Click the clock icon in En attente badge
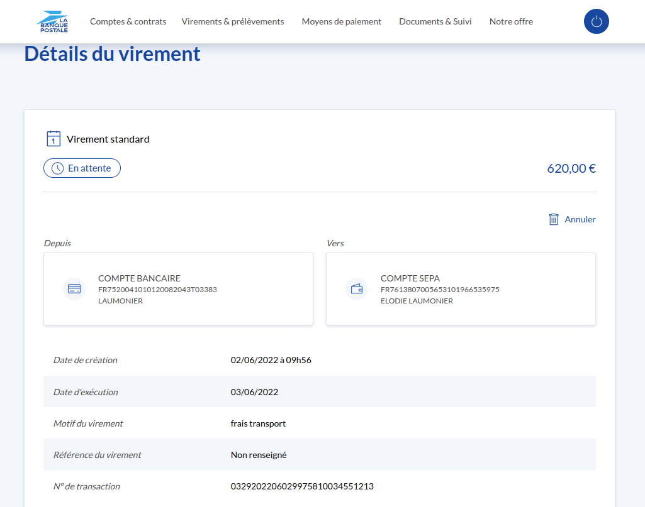Viewport: 645px width, 507px height. tap(57, 168)
